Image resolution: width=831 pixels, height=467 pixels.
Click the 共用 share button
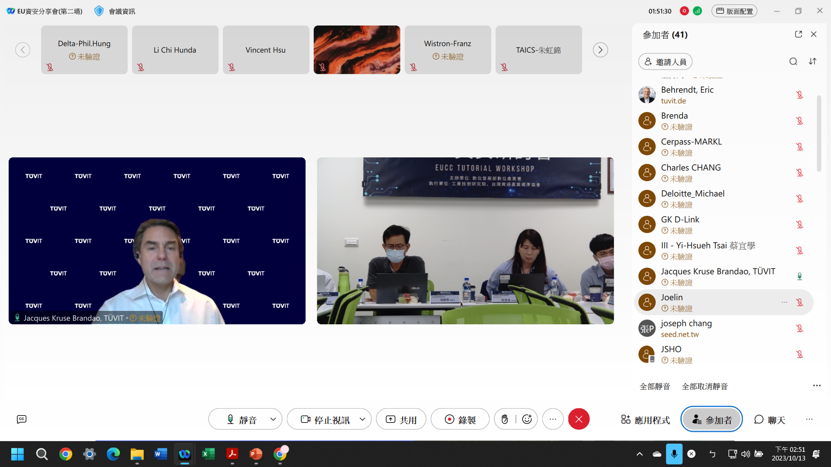[401, 419]
